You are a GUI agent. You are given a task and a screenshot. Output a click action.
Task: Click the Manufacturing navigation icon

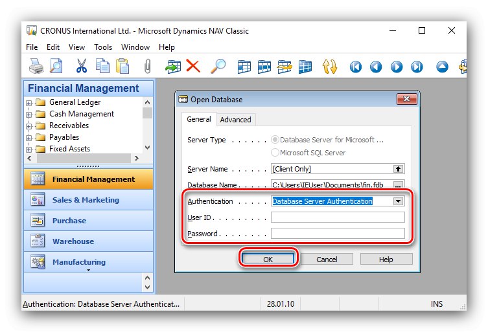38,261
